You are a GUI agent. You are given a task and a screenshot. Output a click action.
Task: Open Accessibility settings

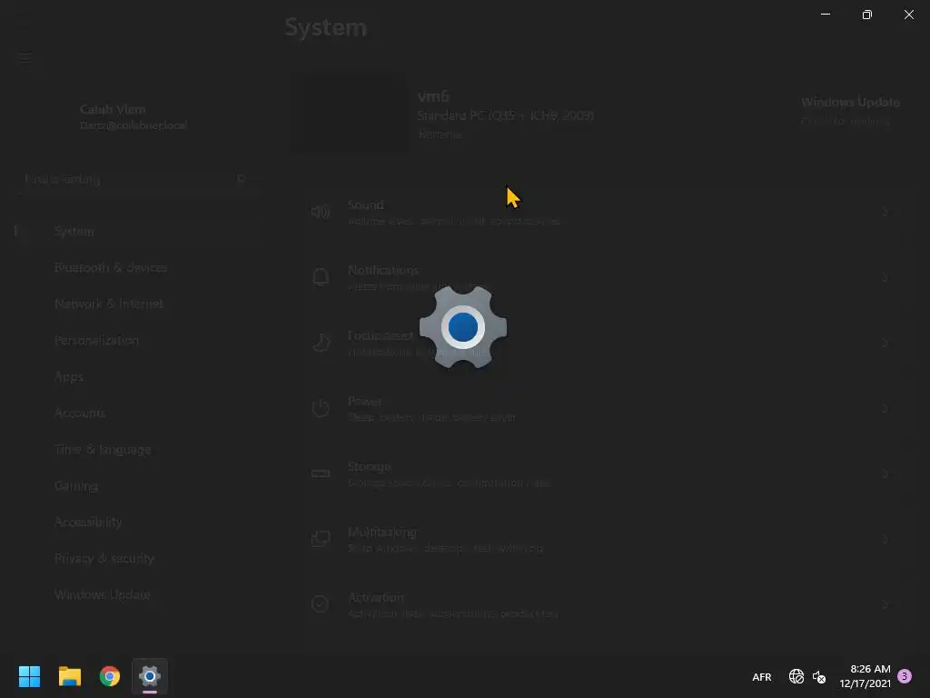[x=138, y=522]
